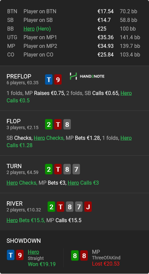Click Hero link before Bets €15.5
The width and height of the screenshot is (149, 274).
pos(12,220)
